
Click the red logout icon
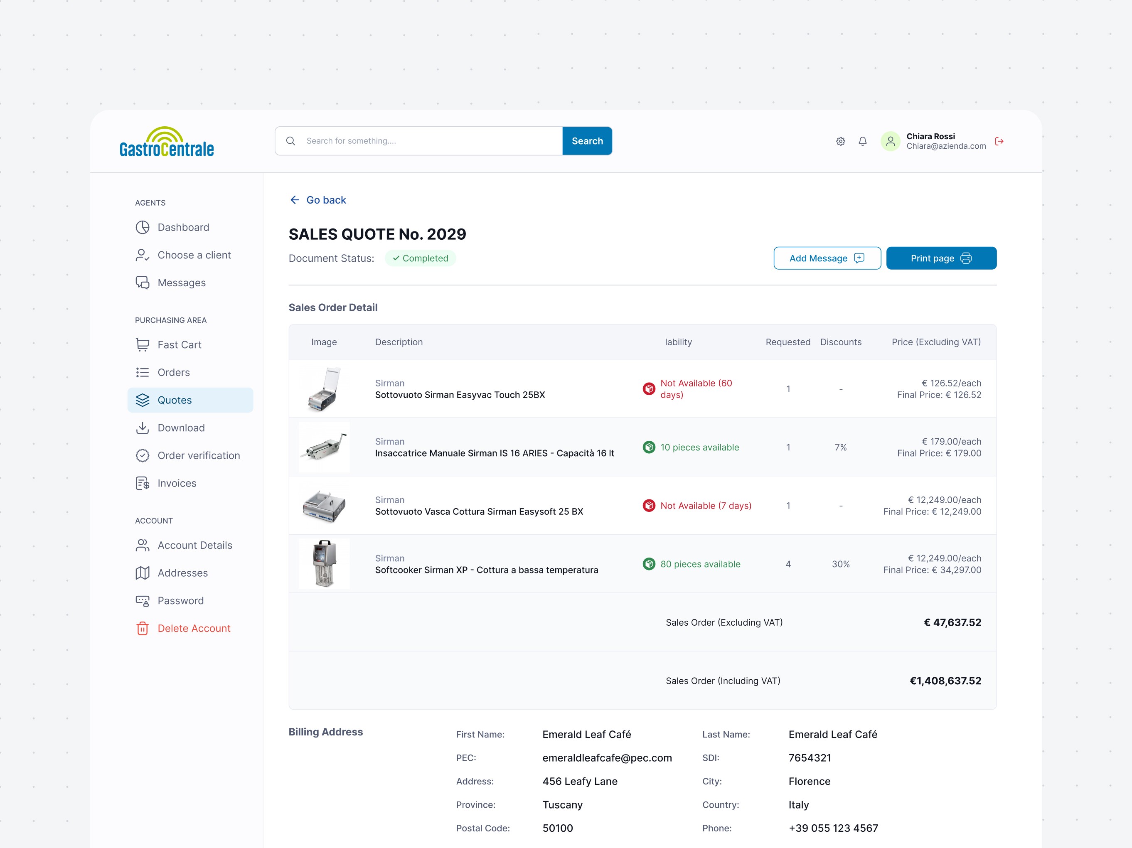pyautogui.click(x=999, y=141)
